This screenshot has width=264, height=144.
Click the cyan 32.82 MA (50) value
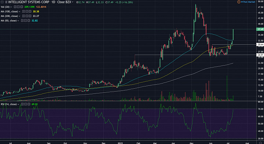(x=35, y=21)
